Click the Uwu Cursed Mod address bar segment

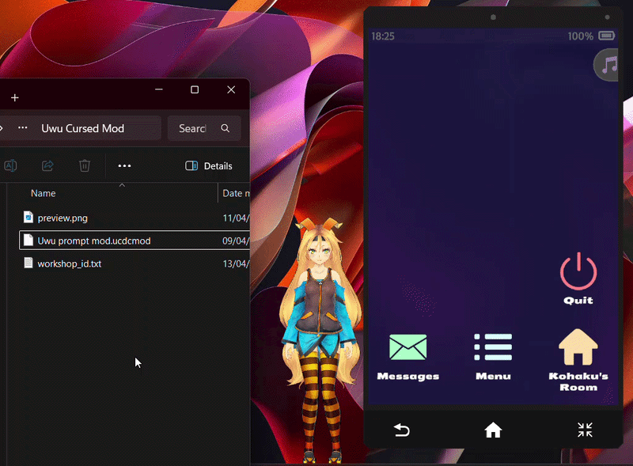pos(82,128)
